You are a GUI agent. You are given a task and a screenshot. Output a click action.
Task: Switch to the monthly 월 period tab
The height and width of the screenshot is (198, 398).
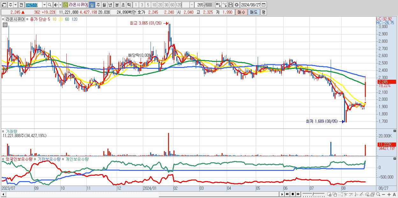tap(104, 5)
